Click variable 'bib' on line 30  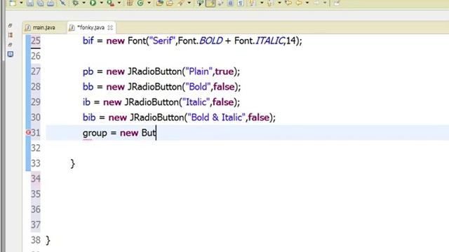coord(89,117)
